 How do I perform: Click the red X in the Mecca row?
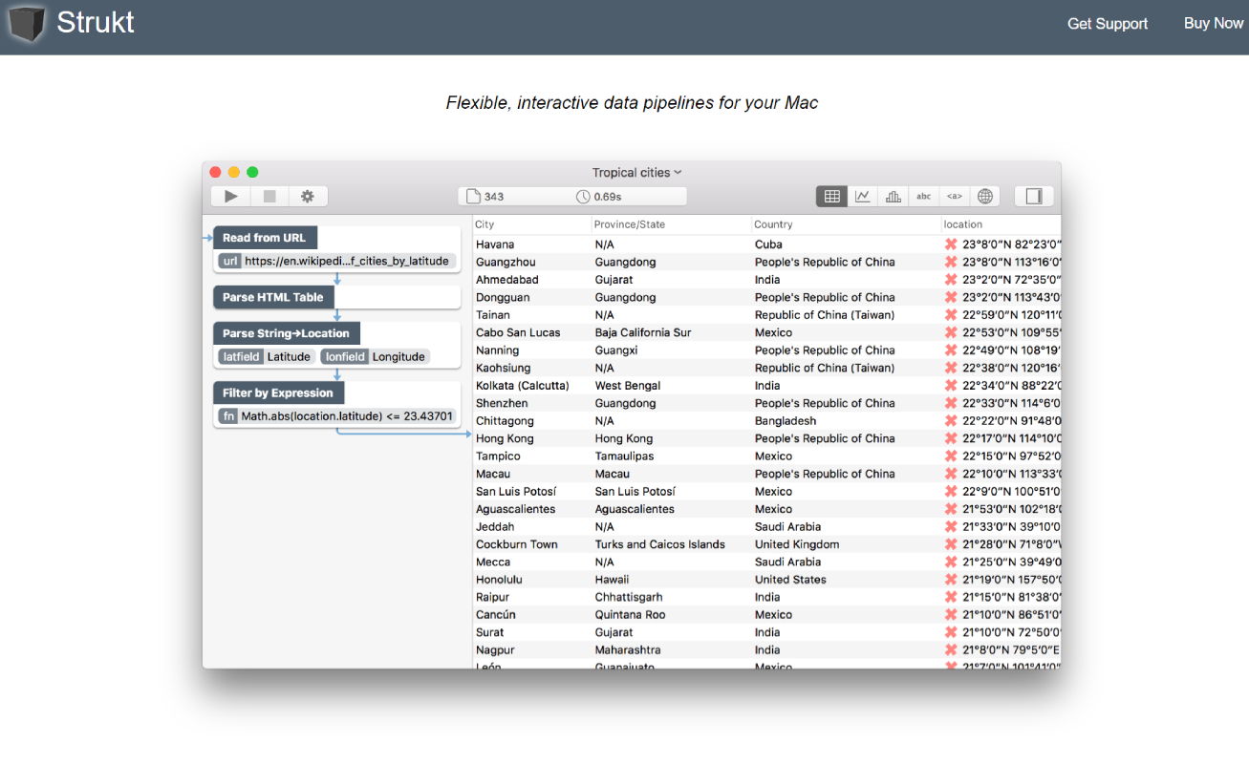(x=951, y=562)
